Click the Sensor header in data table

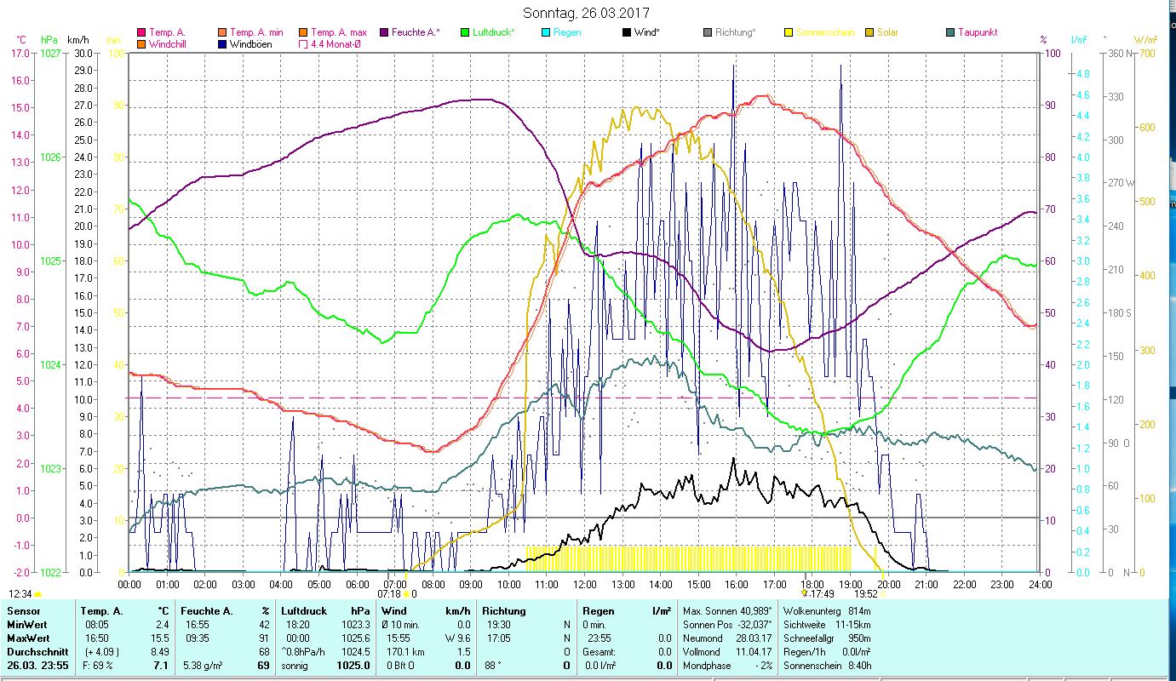[x=23, y=610]
